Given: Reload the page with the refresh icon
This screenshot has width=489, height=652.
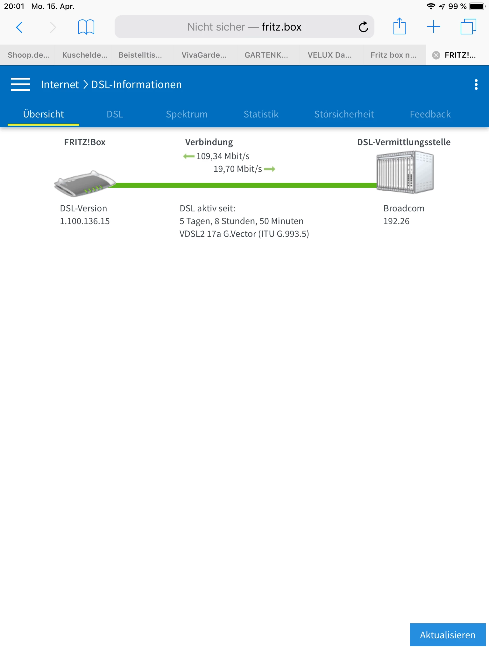Looking at the screenshot, I should point(363,27).
